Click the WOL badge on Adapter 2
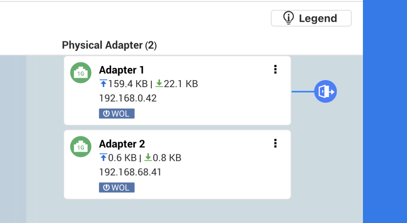Image resolution: width=407 pixels, height=223 pixels. 117,187
